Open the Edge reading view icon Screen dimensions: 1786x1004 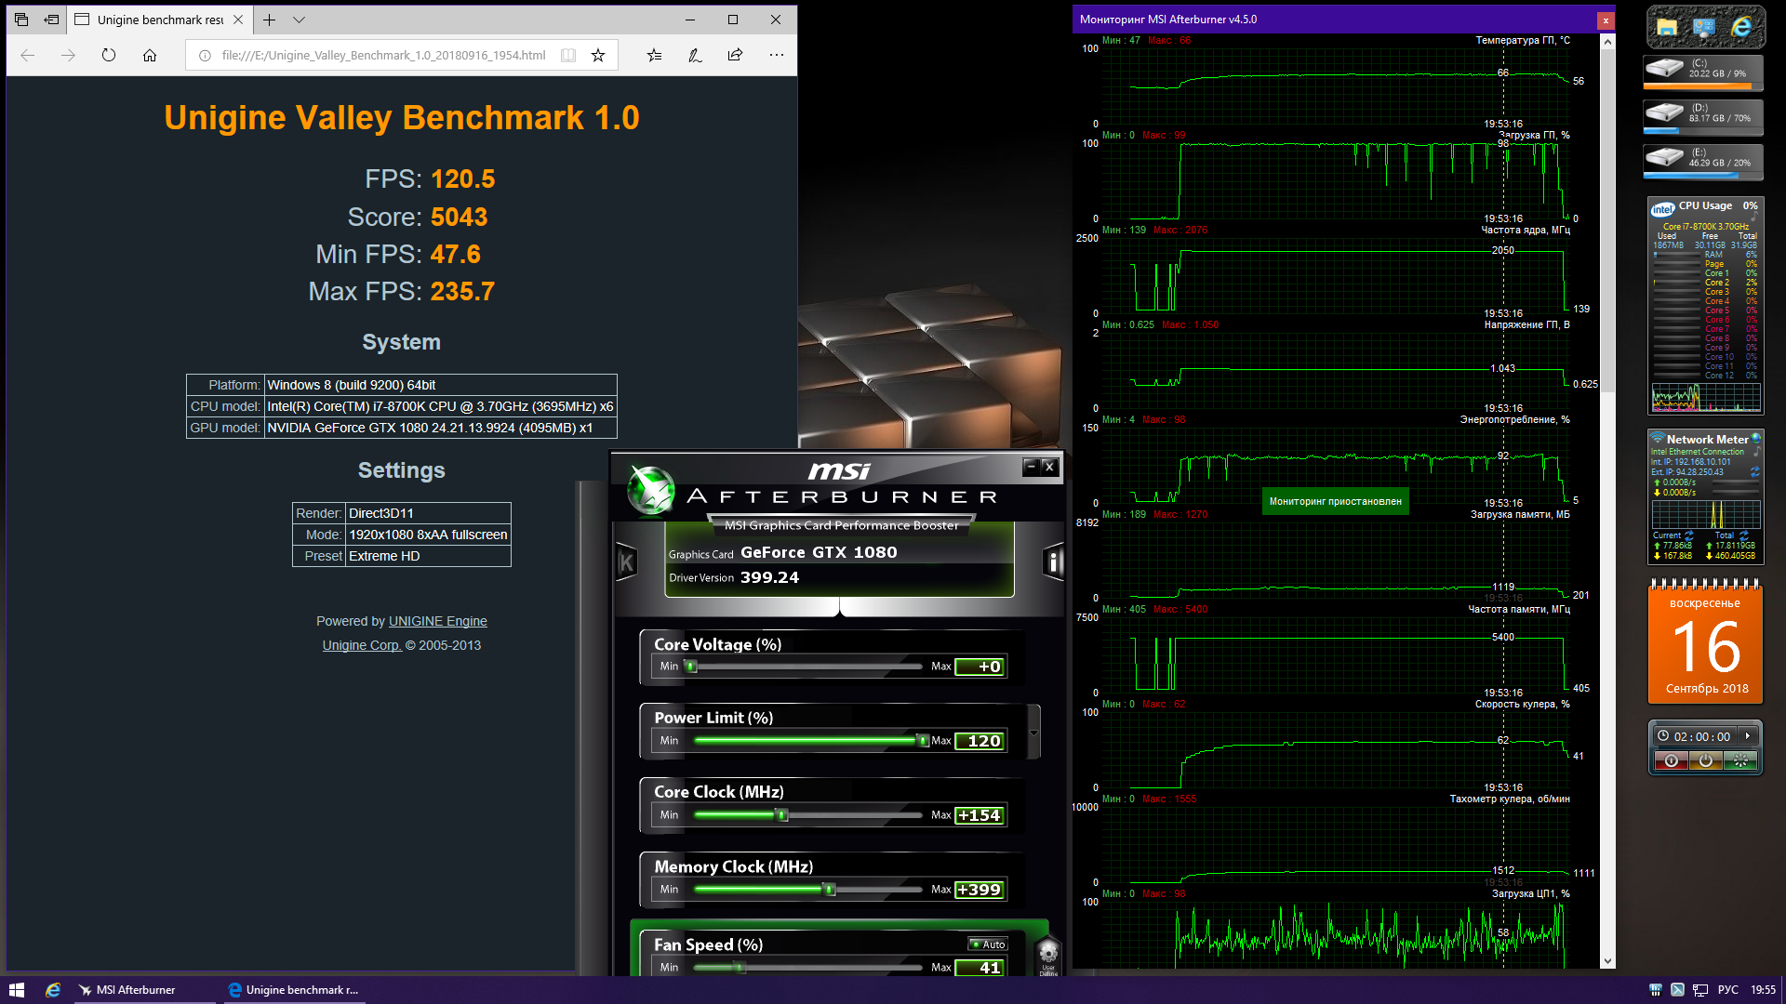tap(568, 56)
